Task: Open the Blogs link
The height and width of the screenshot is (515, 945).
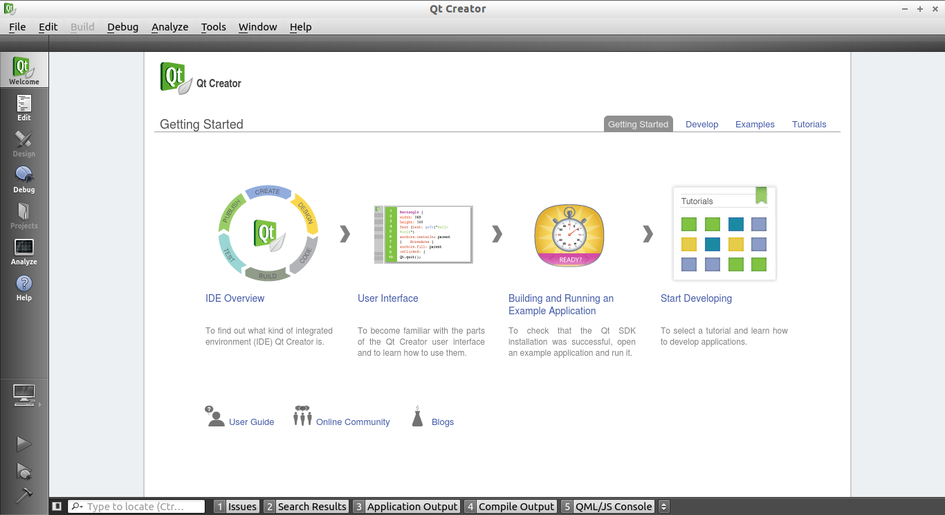Action: click(443, 422)
